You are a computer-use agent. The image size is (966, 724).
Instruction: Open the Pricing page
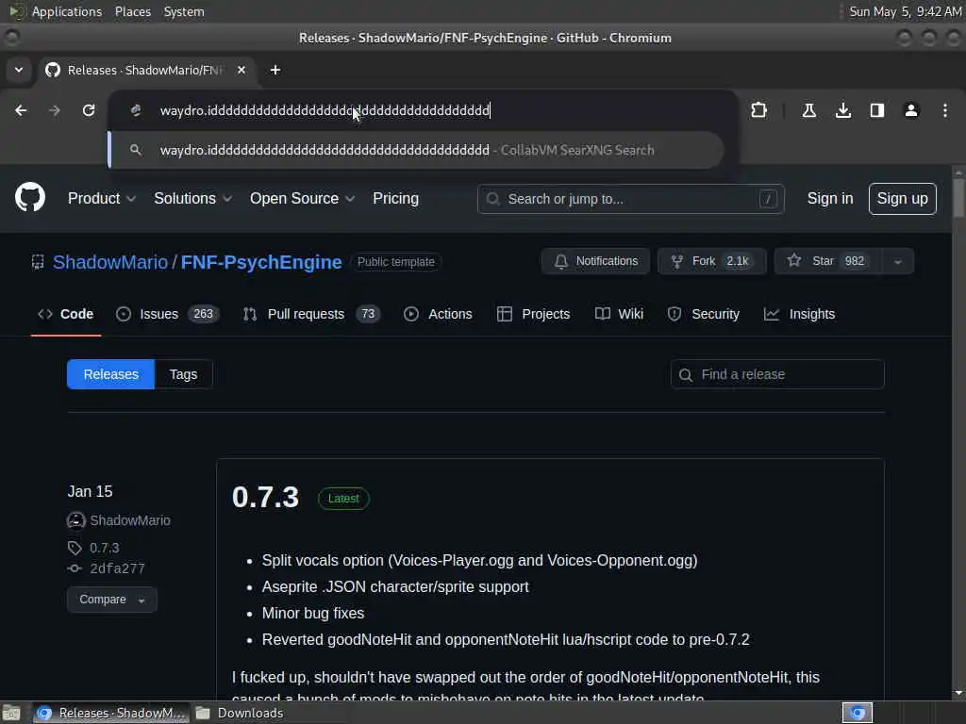coord(395,199)
